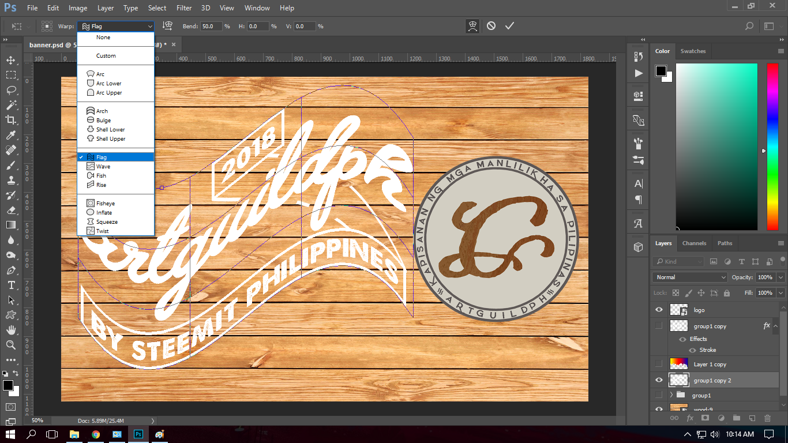Image resolution: width=788 pixels, height=443 pixels.
Task: Show the group1 copy layer
Action: point(659,326)
